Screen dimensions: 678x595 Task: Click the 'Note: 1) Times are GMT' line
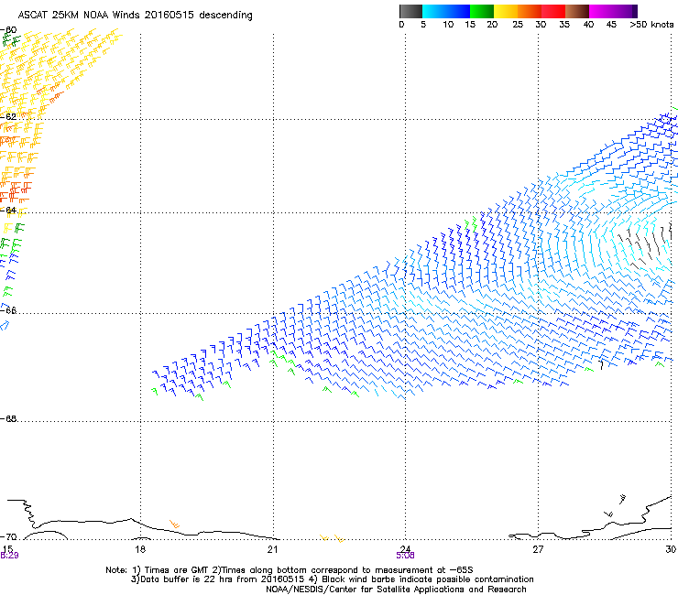(290, 570)
